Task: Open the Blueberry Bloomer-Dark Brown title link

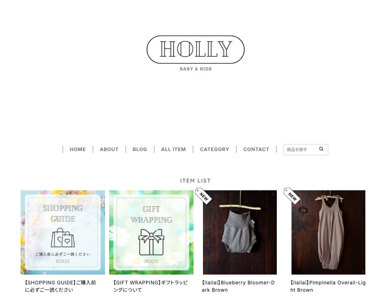Action: (238, 286)
